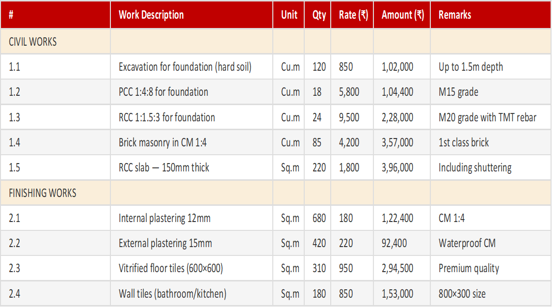Click rate '5,800'
This screenshot has width=552, height=307.
coord(349,92)
